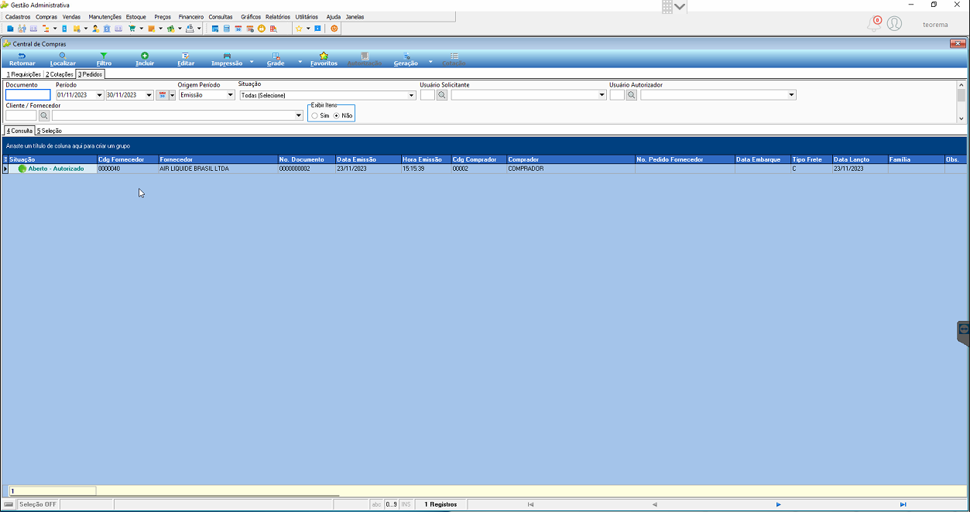
Task: Open the Período start date dropdown
Action: pyautogui.click(x=99, y=95)
